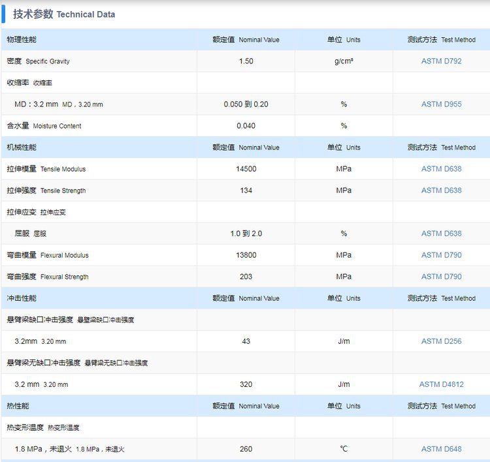Click the 1.0 到 2.0 strain value
Viewport: 490px width, 462px height.
coord(246,234)
